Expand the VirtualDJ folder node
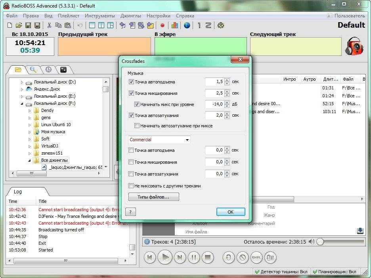Screen dimensions: 371x278 pyautogui.click(x=30, y=146)
